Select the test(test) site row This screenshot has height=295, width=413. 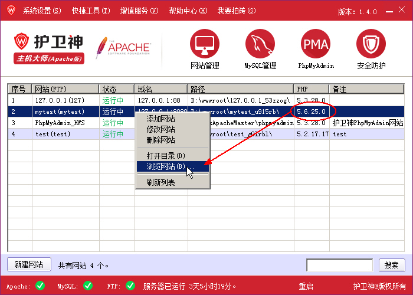206,134
